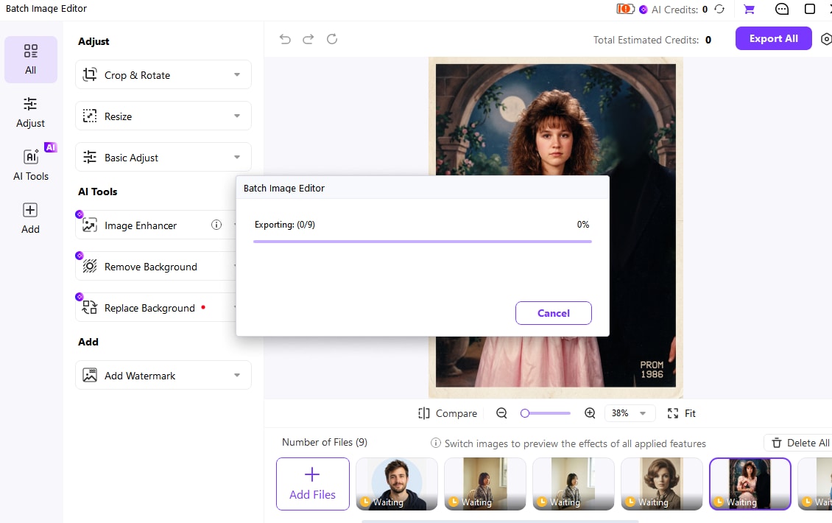Screen dimensions: 832x523
Task: Select the vintage woman portrait thumbnail
Action: point(662,484)
